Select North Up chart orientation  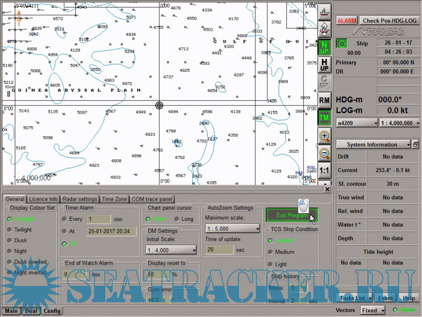[x=324, y=47]
